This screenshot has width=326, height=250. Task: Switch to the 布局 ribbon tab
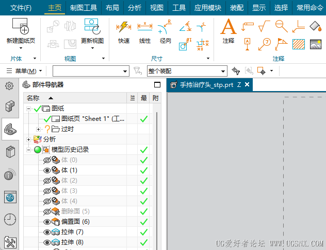(112, 8)
